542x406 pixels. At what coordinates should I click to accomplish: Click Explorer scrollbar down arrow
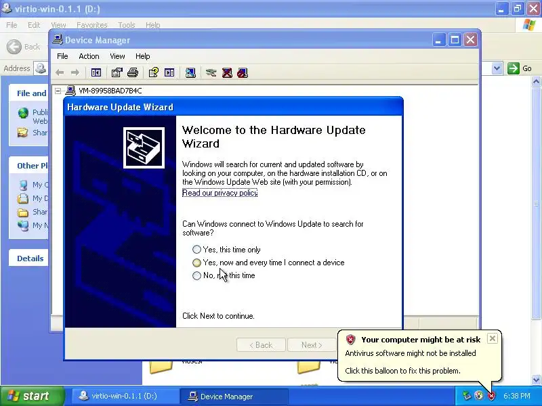click(536, 380)
